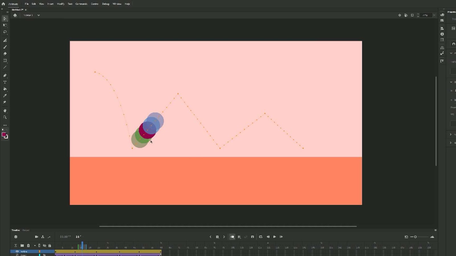Select the Text tool
The width and height of the screenshot is (456, 256).
click(x=5, y=82)
